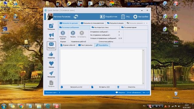Open the Журнал событий tab
The height and width of the screenshot is (109, 194).
pos(68,45)
